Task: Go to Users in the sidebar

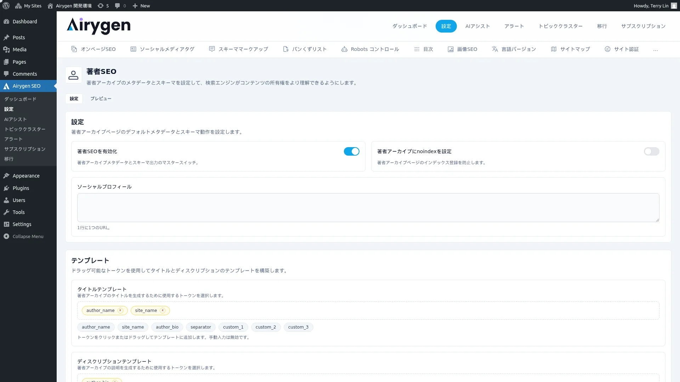Action: [x=28, y=200]
